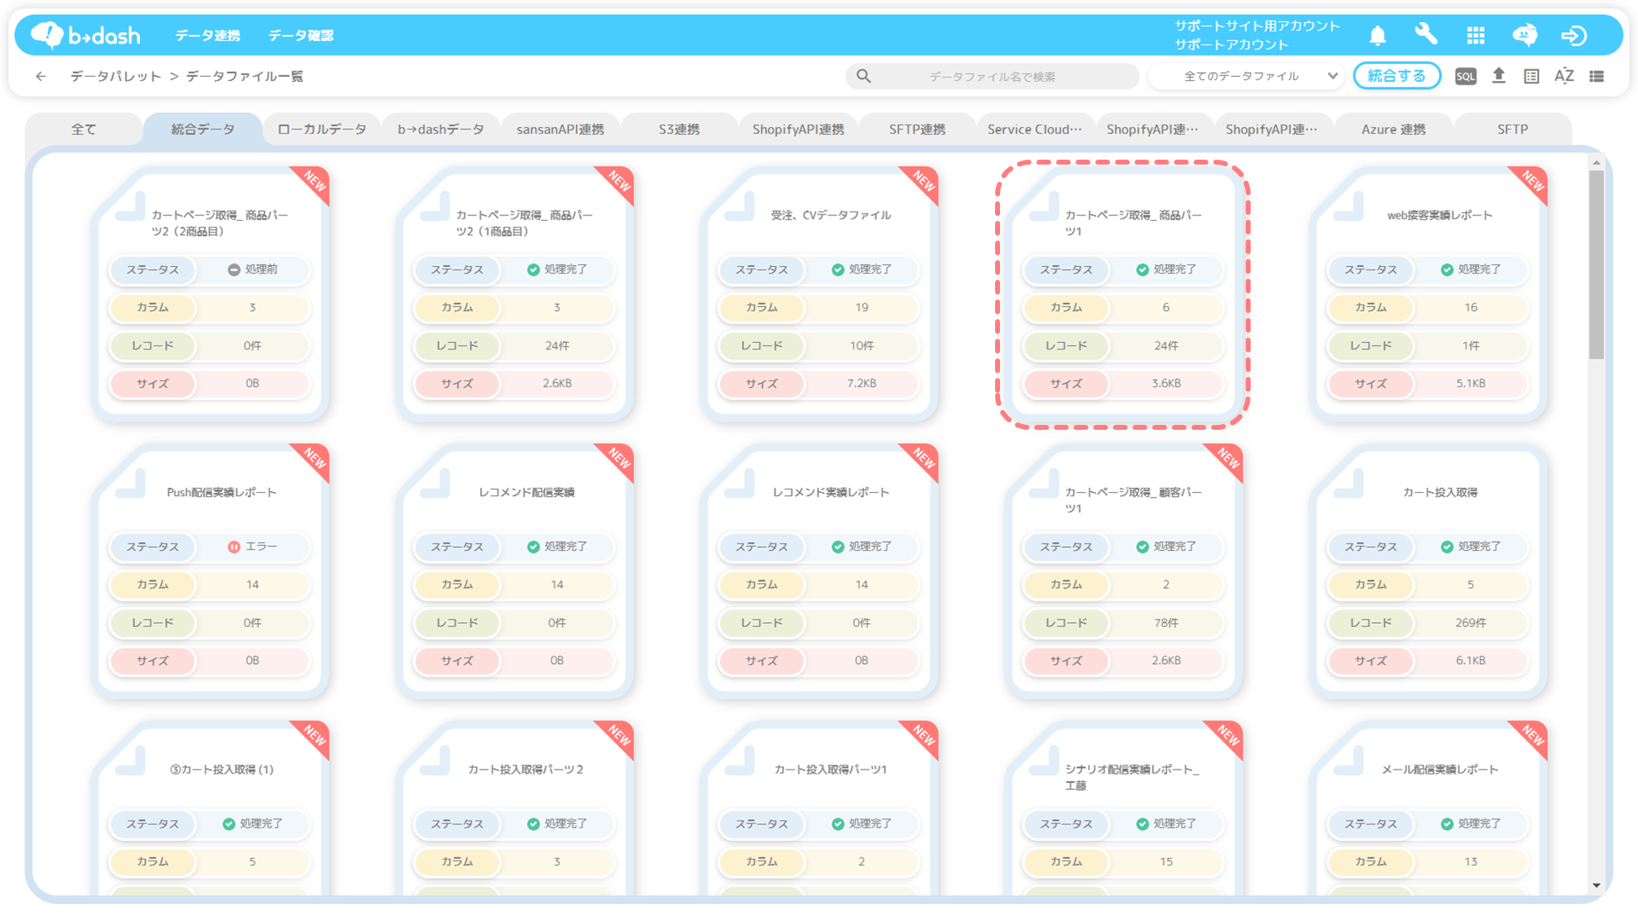The image size is (1638, 921).
Task: Click the scrollbar down arrow
Action: [1596, 885]
